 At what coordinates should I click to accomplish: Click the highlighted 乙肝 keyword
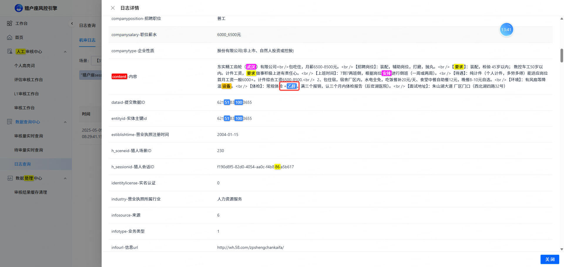point(292,86)
